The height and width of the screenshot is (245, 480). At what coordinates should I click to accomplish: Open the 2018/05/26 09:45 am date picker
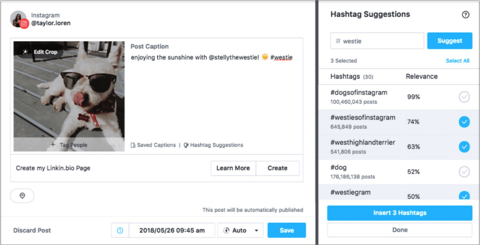coord(172,231)
